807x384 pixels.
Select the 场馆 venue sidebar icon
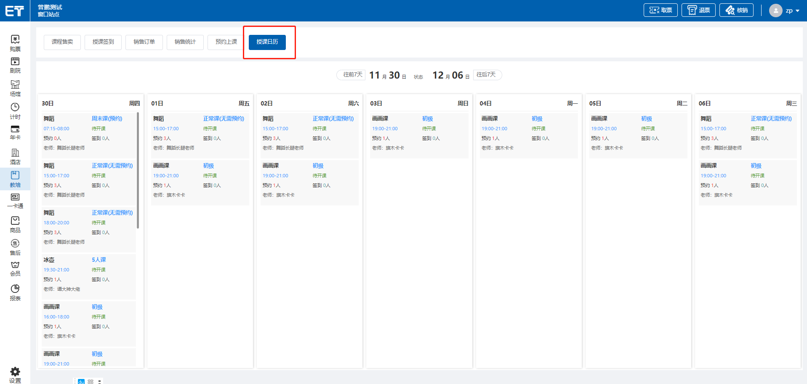15,85
